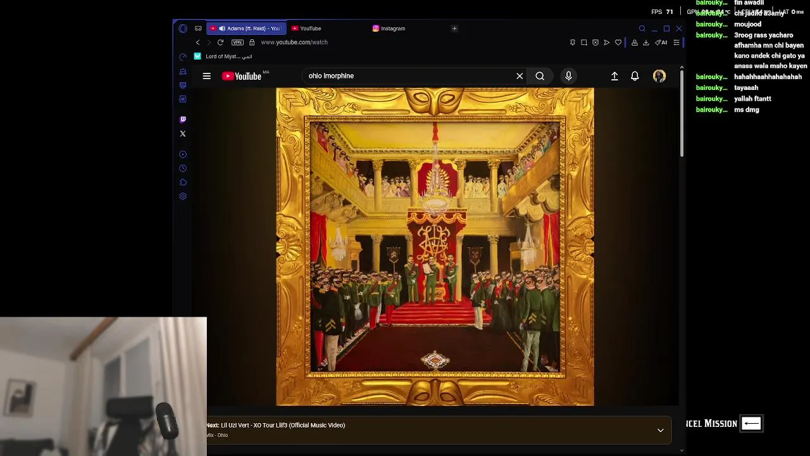Open the sidebar media player icon

pos(183,155)
